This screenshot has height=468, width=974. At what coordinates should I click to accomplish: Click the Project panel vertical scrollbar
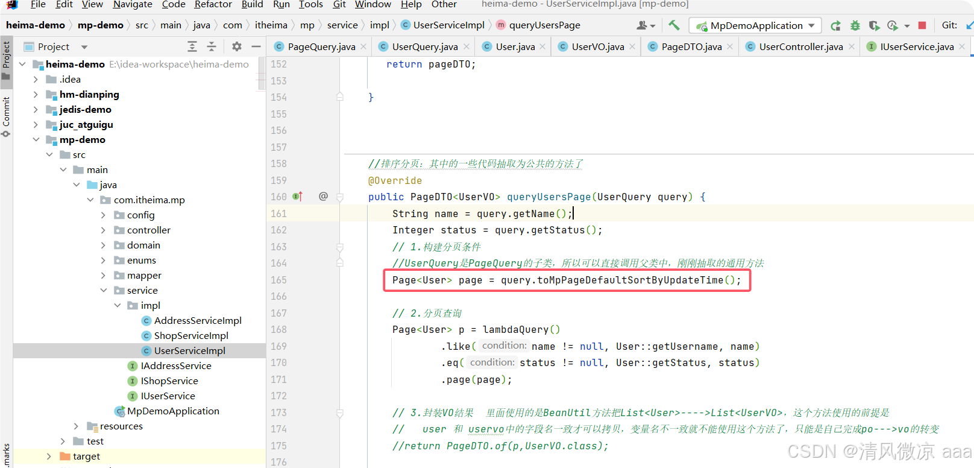(262, 74)
